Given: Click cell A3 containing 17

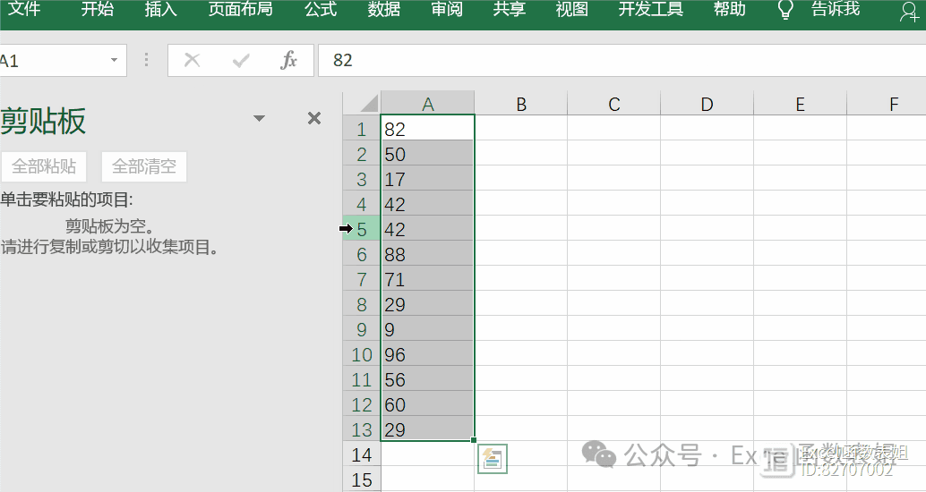Looking at the screenshot, I should [x=427, y=179].
